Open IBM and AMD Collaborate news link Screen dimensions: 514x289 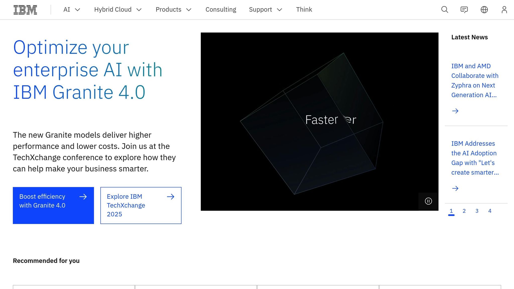[474, 81]
